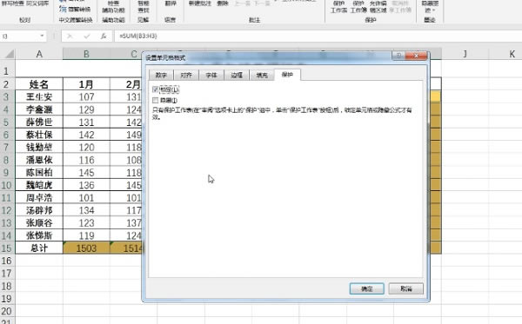Click 保护工作簿 in the ribbon

[358, 7]
